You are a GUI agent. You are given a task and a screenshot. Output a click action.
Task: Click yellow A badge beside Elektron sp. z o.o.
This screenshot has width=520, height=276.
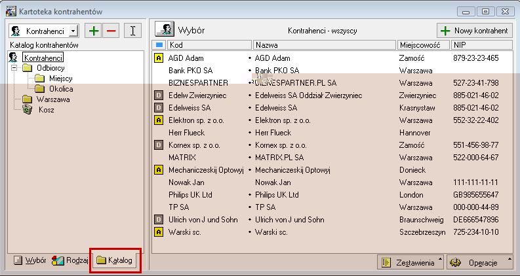click(159, 120)
